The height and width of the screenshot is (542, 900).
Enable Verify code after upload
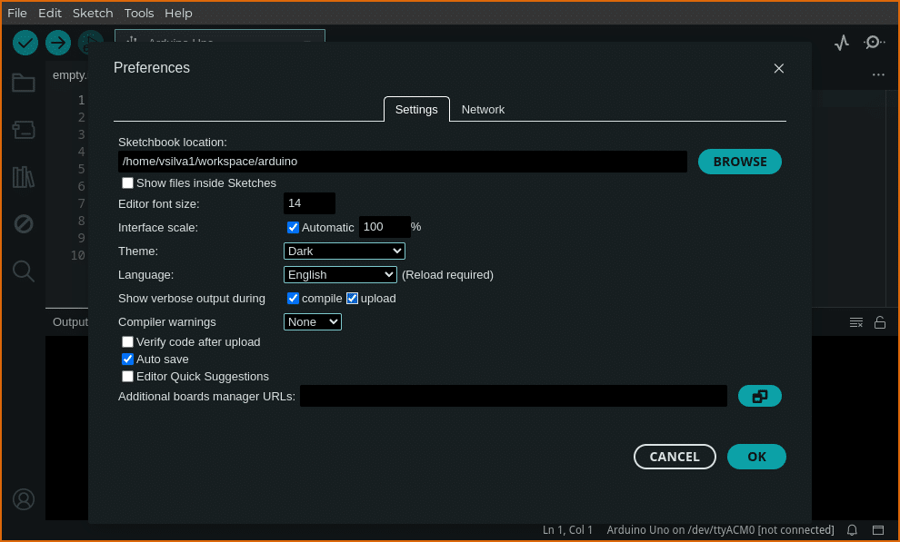[128, 342]
